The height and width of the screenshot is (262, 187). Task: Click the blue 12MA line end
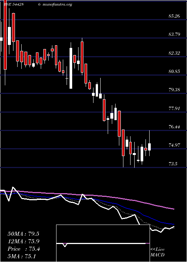coord(174,224)
